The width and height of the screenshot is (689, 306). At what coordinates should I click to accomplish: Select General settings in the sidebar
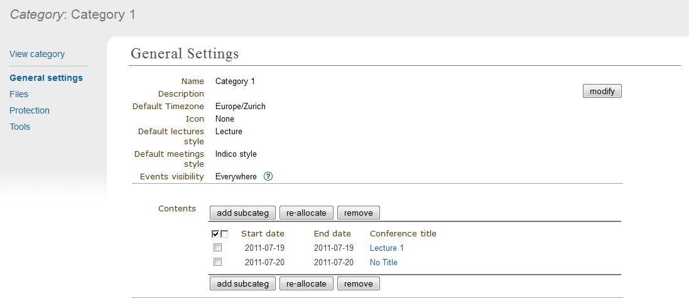(46, 78)
